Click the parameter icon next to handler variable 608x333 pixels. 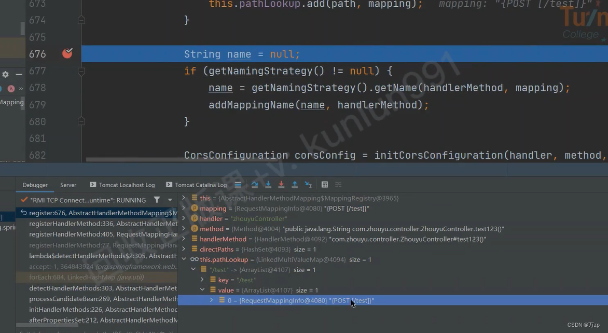click(195, 218)
